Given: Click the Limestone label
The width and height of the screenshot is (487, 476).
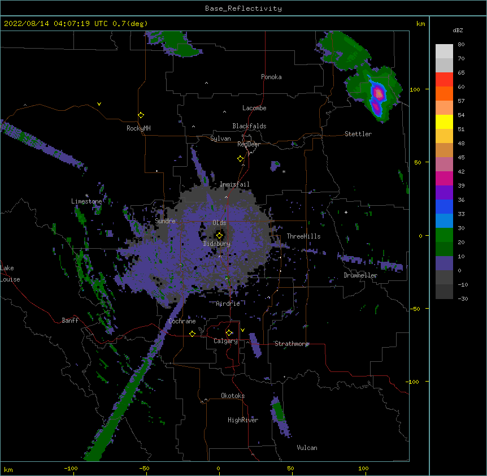Looking at the screenshot, I should coord(86,201).
